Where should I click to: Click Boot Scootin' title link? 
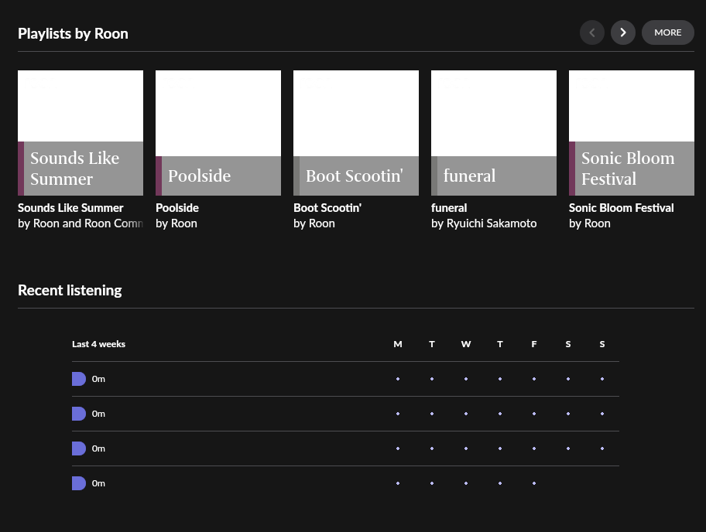point(327,208)
